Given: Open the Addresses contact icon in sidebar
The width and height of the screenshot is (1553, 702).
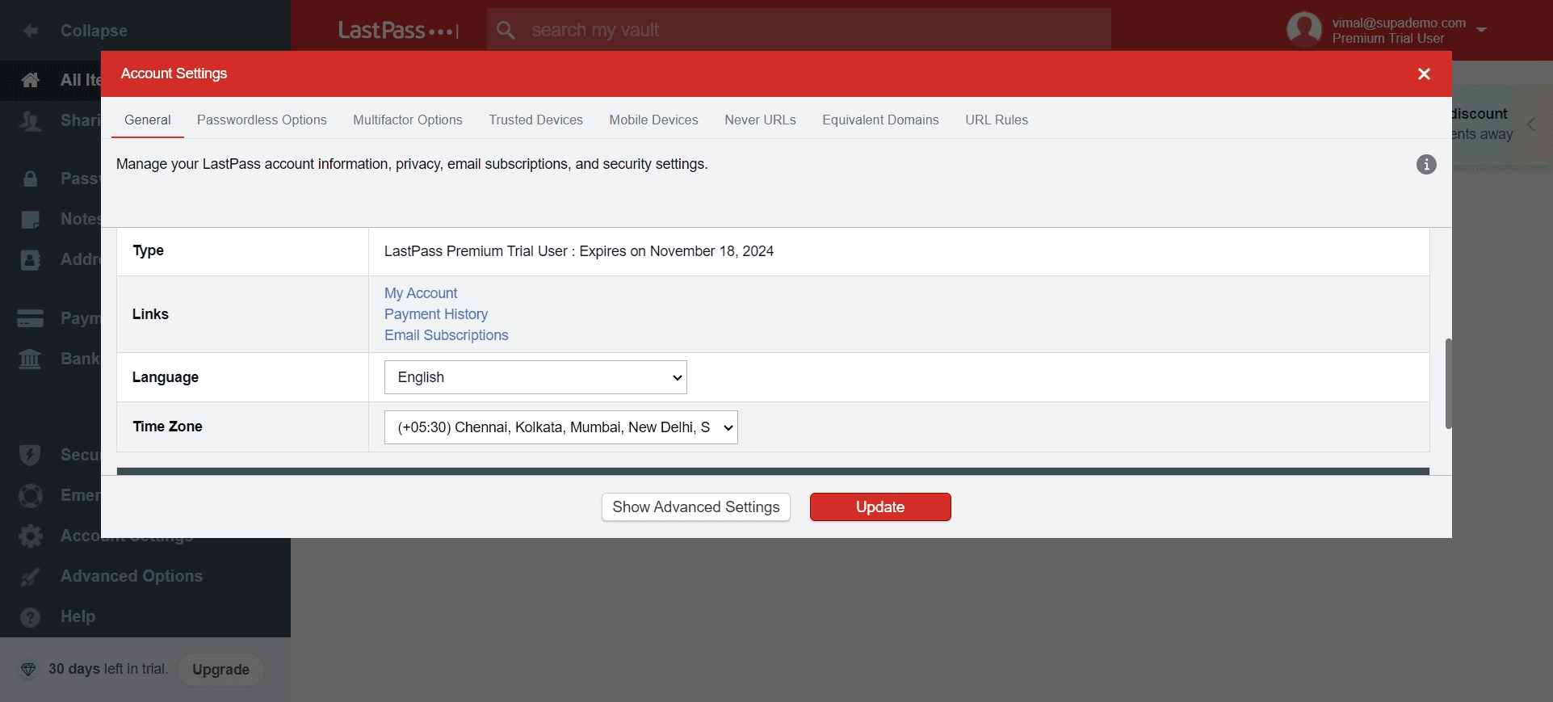Looking at the screenshot, I should 31,259.
